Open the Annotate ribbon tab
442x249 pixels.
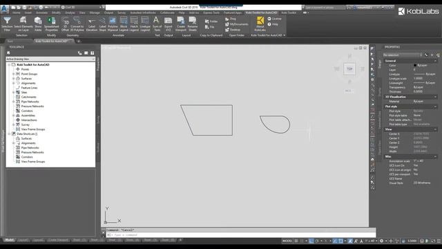pos(41,12)
